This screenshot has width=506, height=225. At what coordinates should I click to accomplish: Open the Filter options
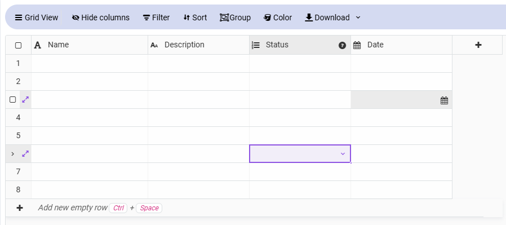pyautogui.click(x=156, y=17)
